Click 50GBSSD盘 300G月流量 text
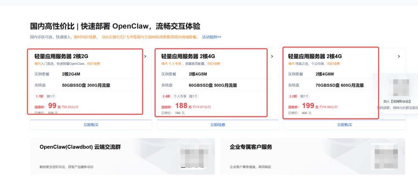418x181 pixels. [86, 85]
